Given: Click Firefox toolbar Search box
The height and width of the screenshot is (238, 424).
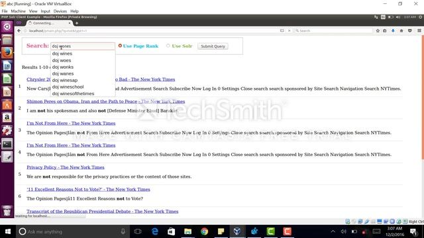Looking at the screenshot, I should coord(333,31).
